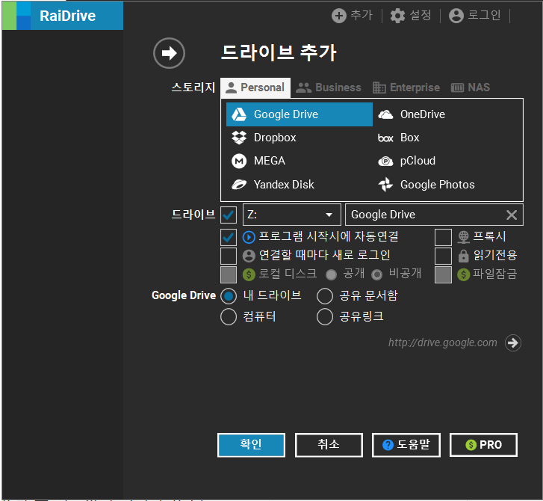Click the read-only lock icon
The width and height of the screenshot is (543, 501).
[463, 256]
